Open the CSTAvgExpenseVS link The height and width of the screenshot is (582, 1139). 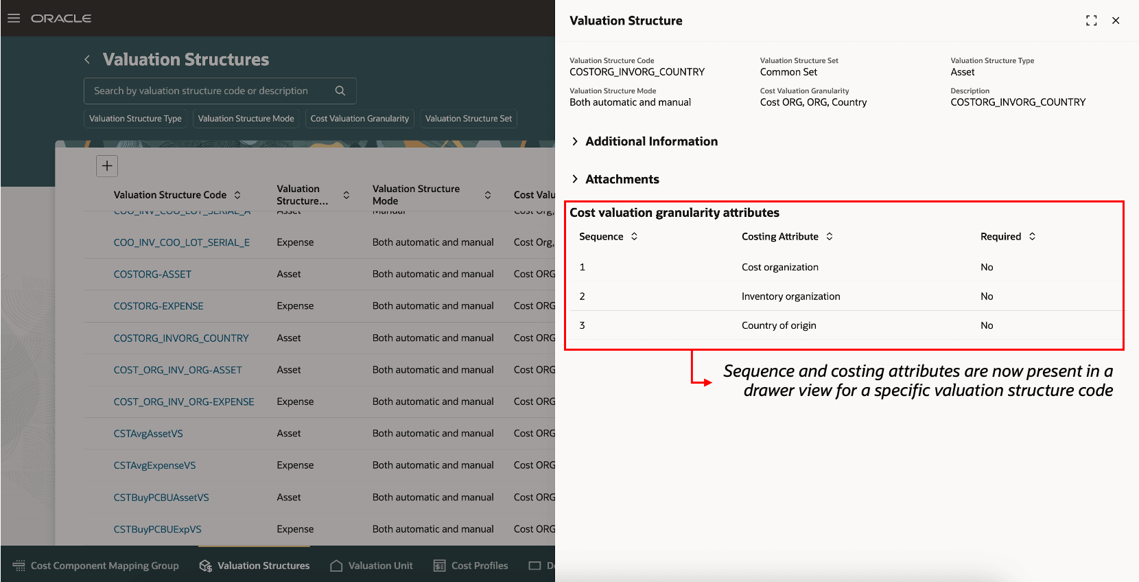(x=154, y=465)
